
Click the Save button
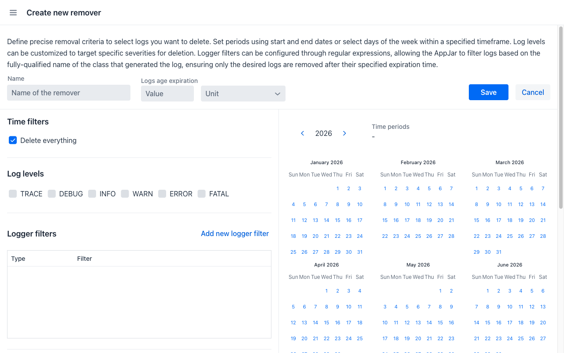coord(489,92)
